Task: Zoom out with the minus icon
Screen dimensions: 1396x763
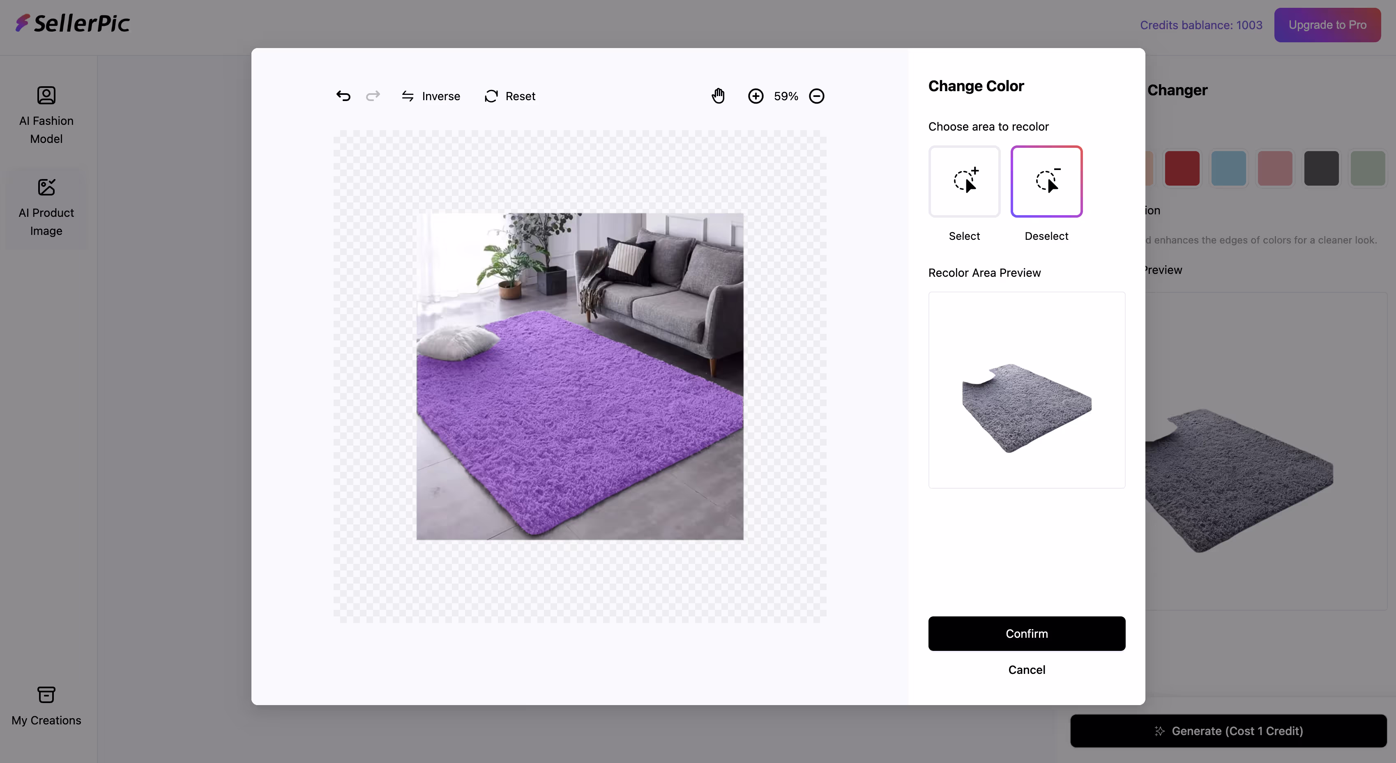Action: coord(816,96)
